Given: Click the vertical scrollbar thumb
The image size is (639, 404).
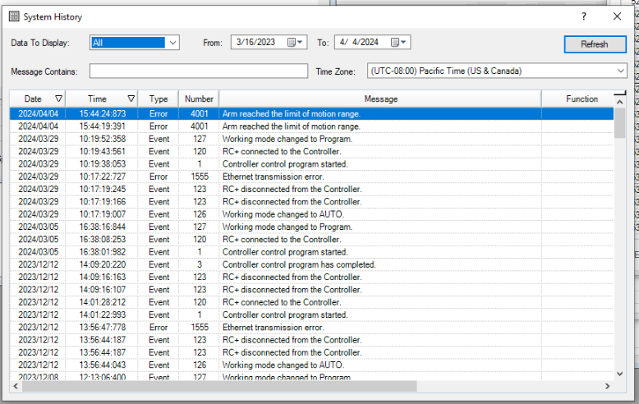Looking at the screenshot, I should 620,123.
